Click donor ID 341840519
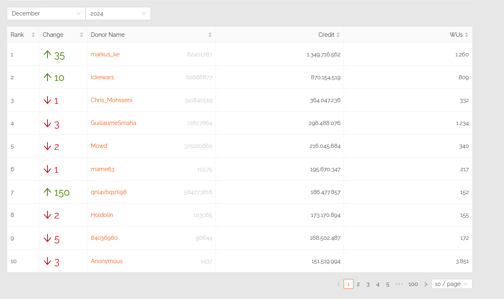The image size is (504, 299). click(198, 100)
